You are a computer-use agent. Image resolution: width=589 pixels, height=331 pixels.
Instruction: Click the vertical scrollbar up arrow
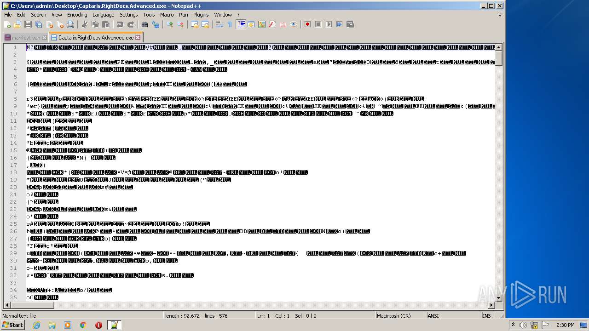498,47
